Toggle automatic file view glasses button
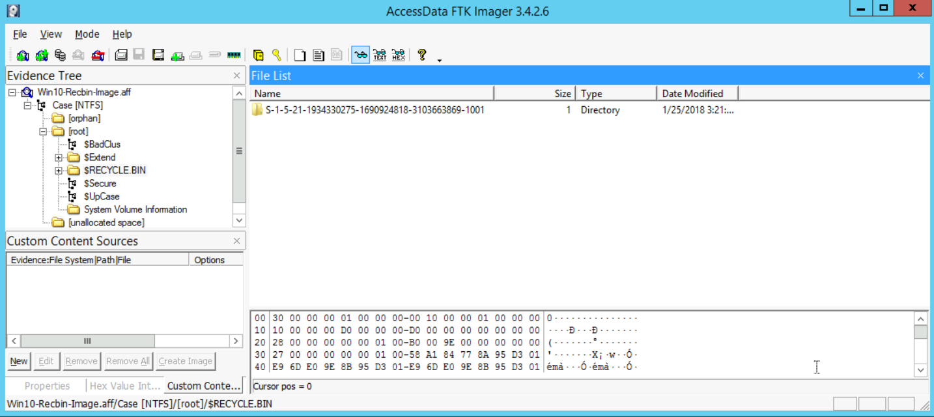The image size is (934, 417). coord(361,55)
